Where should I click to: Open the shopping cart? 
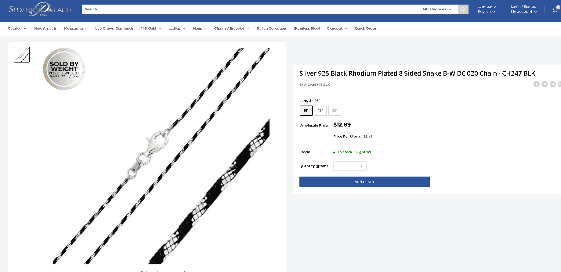(554, 9)
